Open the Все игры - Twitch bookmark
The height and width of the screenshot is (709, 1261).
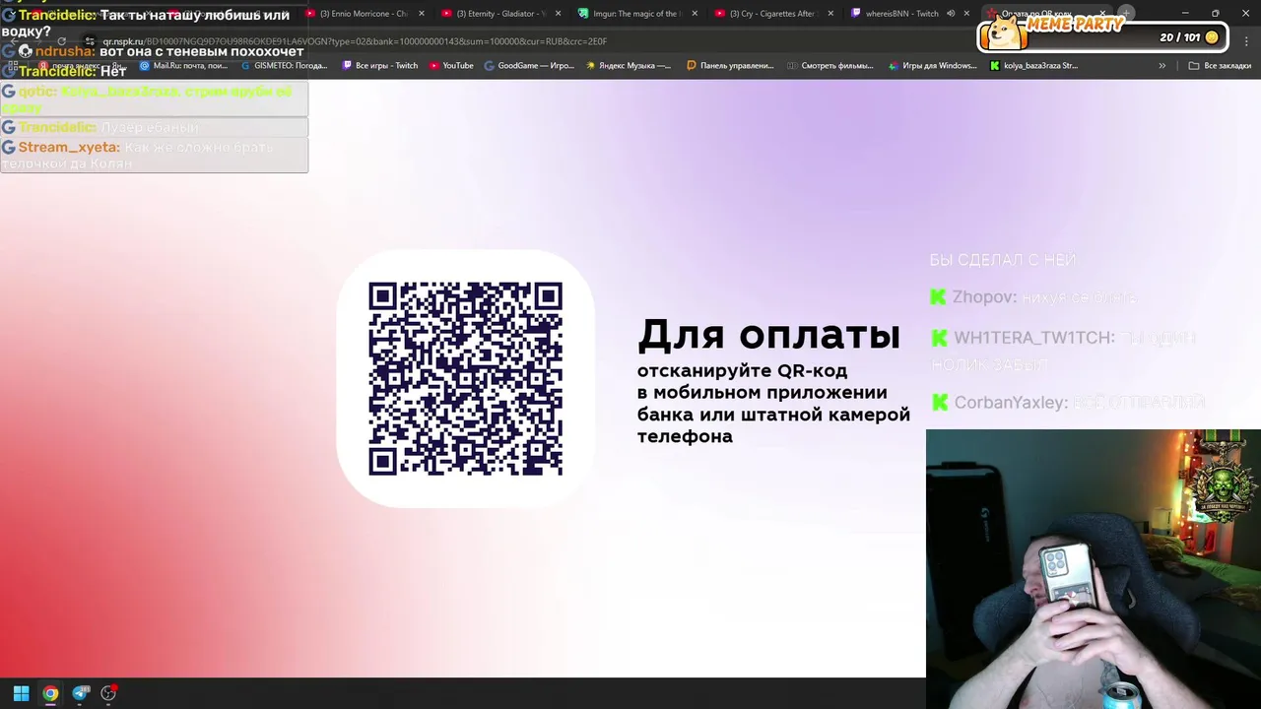click(379, 66)
